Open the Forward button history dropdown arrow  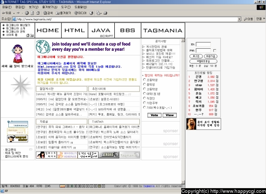point(22,13)
